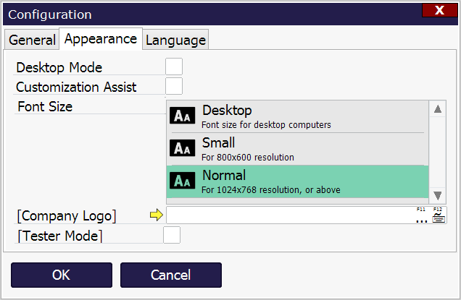The width and height of the screenshot is (461, 300).
Task: Check the Tester Mode checkbox
Action: pyautogui.click(x=172, y=235)
